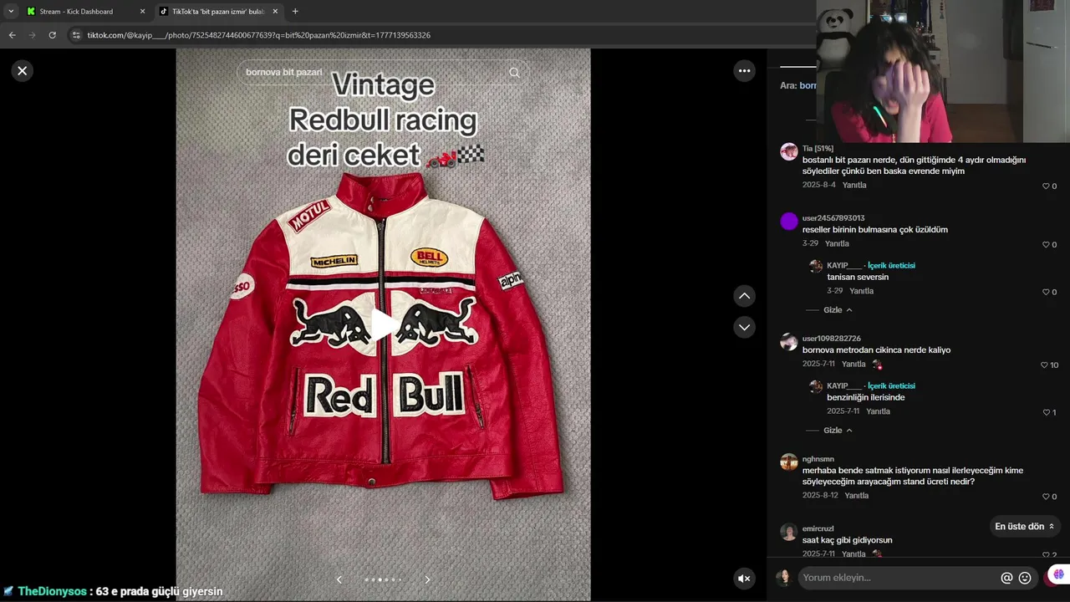Viewport: 1070px width, 602px height.
Task: Insert a mention with the @ icon
Action: point(1006,578)
